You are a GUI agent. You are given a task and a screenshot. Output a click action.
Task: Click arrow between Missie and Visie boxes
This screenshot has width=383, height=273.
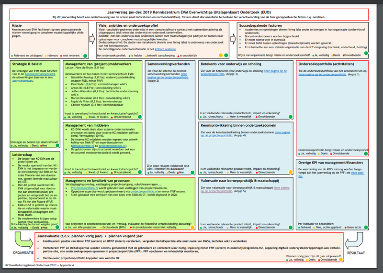click(x=93, y=39)
